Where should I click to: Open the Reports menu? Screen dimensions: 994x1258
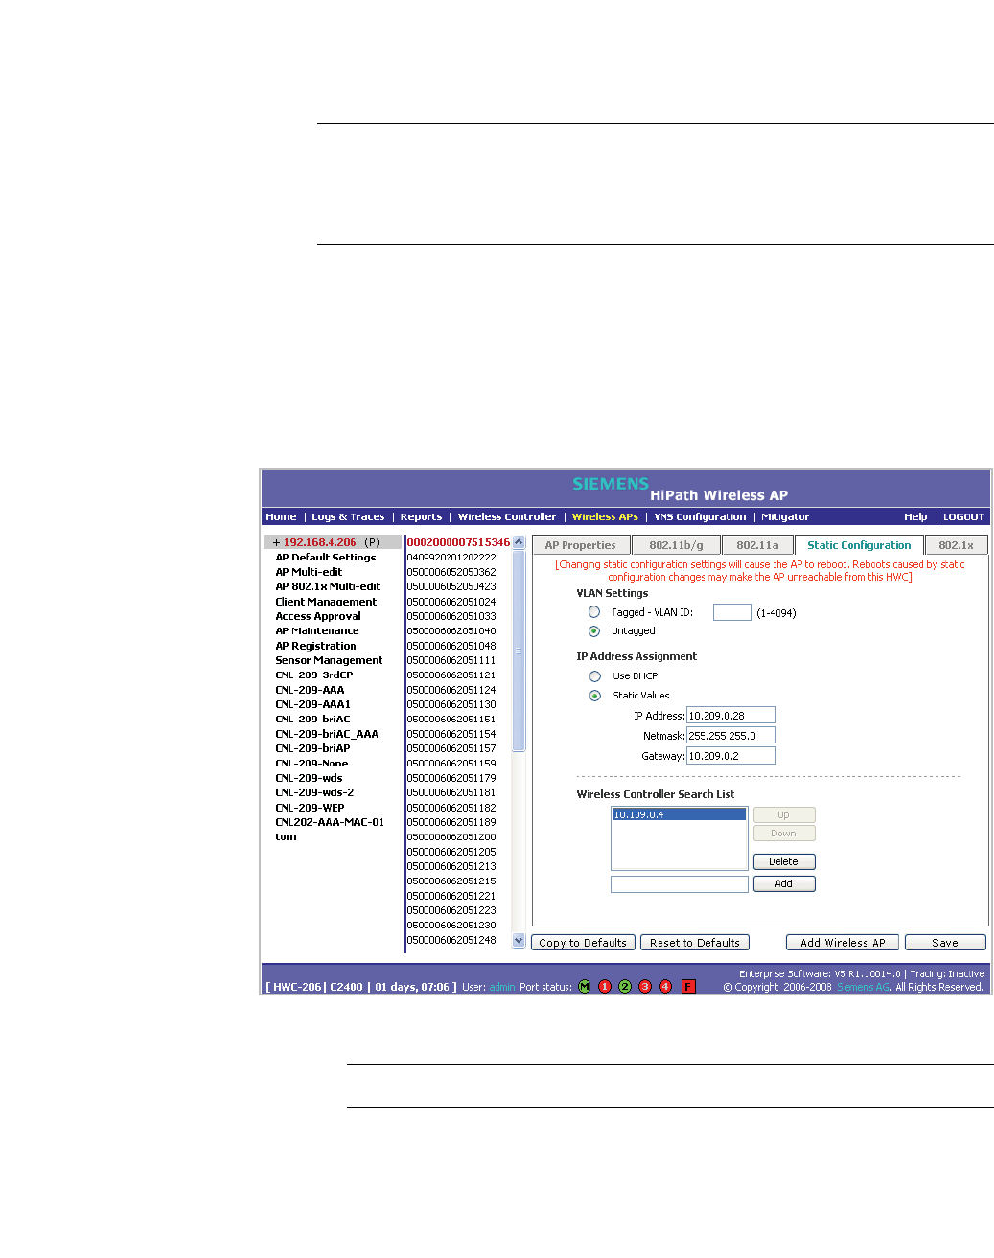[421, 516]
